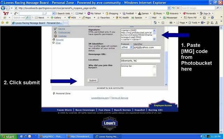Click the Why did you join text area

click(x=137, y=71)
